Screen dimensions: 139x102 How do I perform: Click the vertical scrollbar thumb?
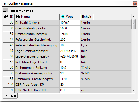click(134, 24)
